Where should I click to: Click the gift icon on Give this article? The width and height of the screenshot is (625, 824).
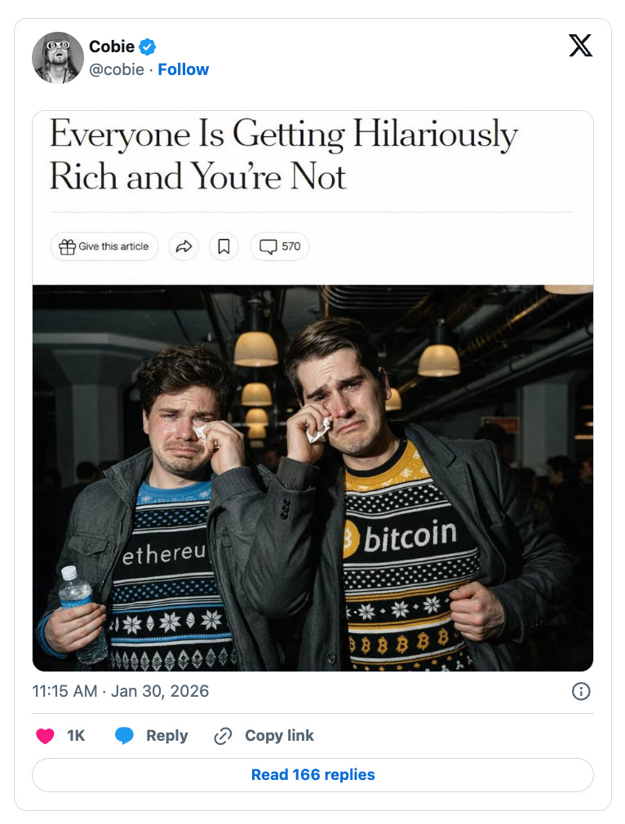coord(67,246)
